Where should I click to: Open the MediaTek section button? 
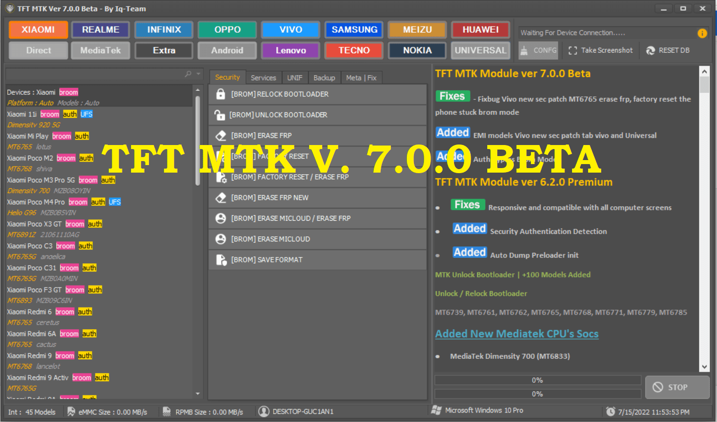coord(100,50)
